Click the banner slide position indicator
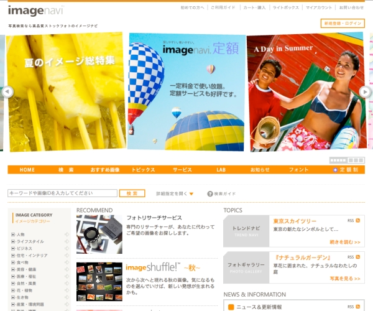The image size is (373, 311). click(x=338, y=160)
